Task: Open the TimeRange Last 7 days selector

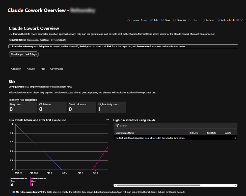Action: tap(24, 54)
